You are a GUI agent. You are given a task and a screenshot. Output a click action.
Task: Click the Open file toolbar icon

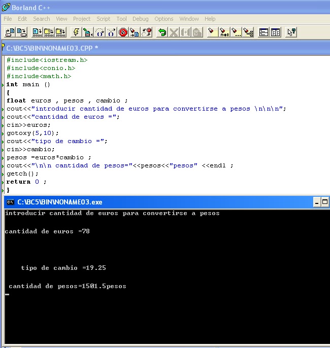pyautogui.click(x=10, y=32)
